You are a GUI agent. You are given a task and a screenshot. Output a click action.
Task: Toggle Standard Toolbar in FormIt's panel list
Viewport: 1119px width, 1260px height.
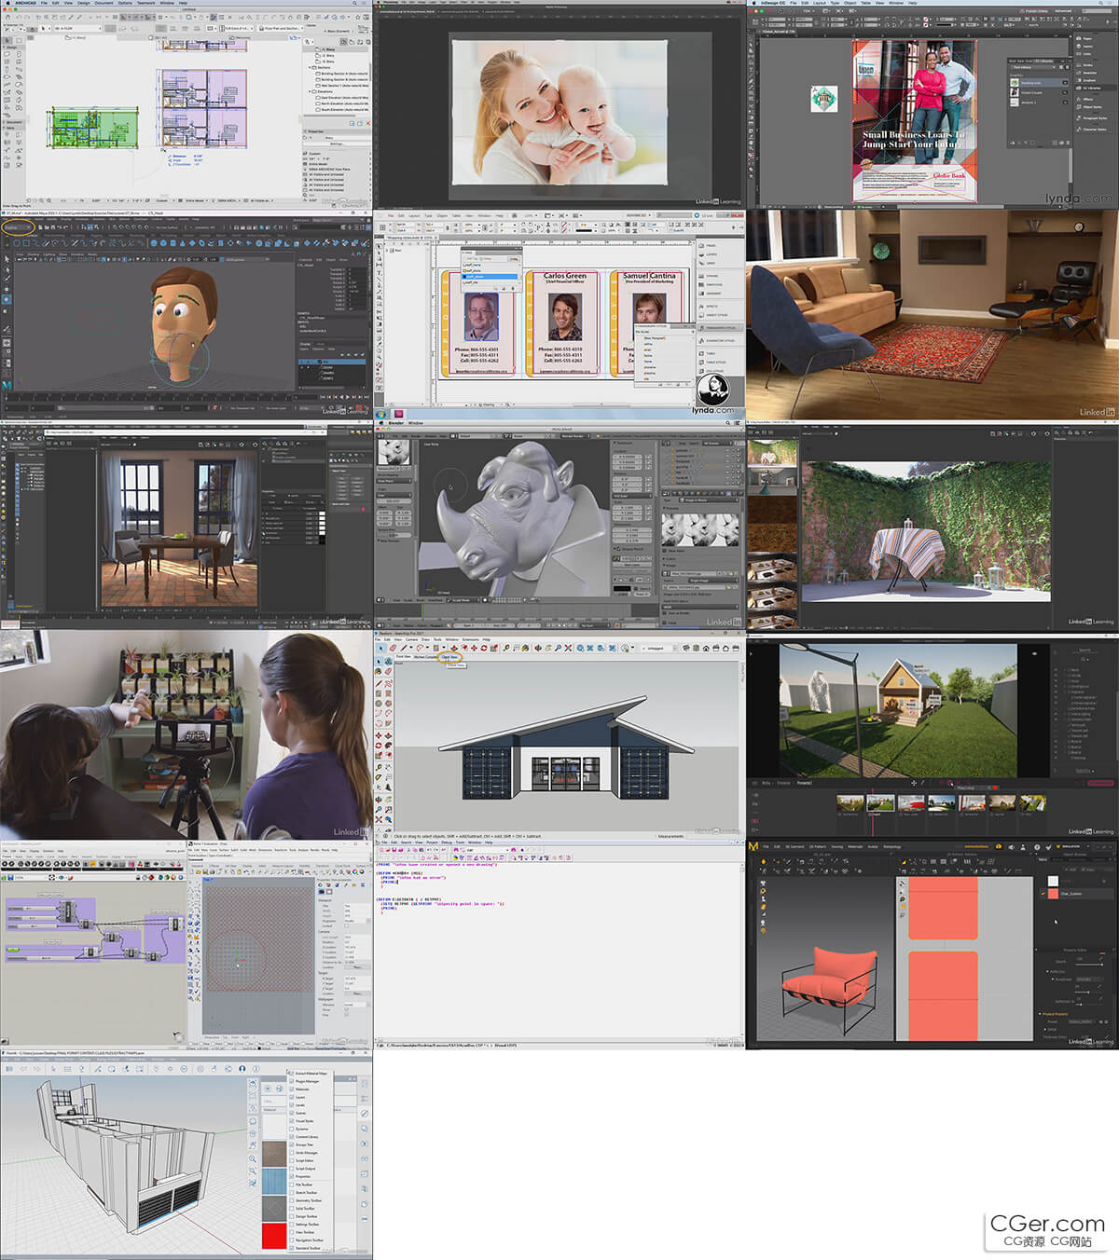point(292,1248)
